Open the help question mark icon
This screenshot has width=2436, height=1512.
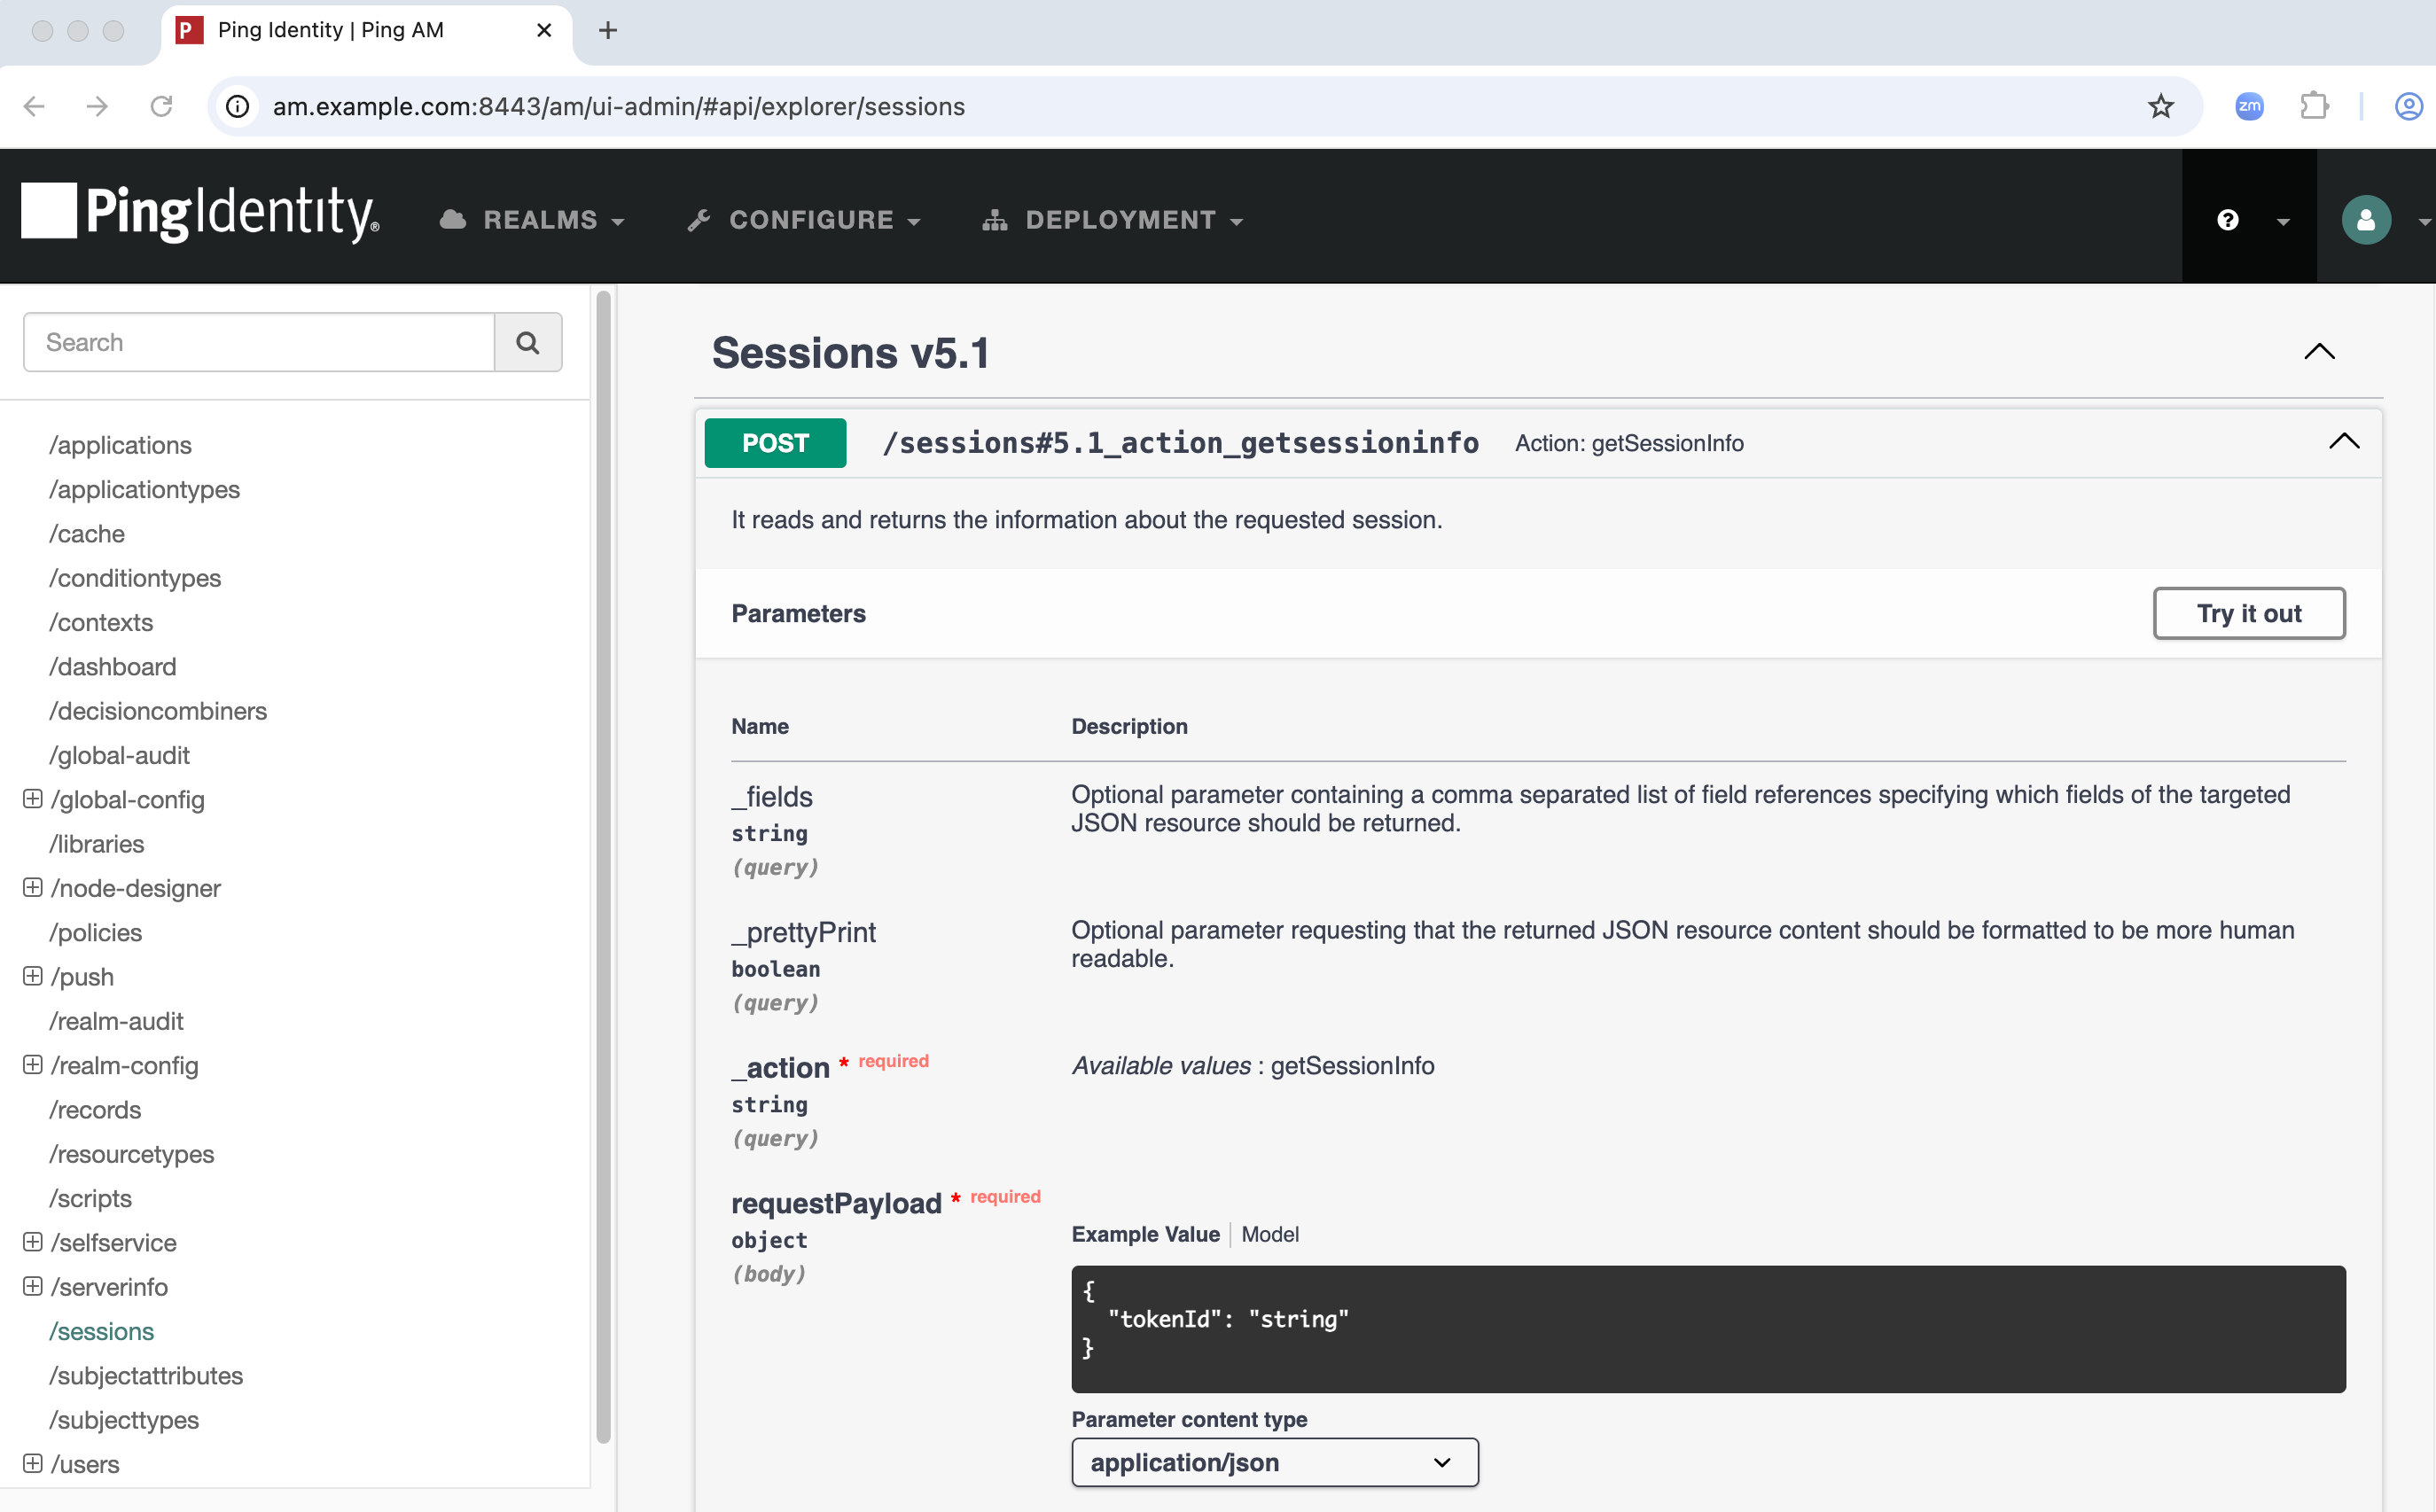(2227, 219)
